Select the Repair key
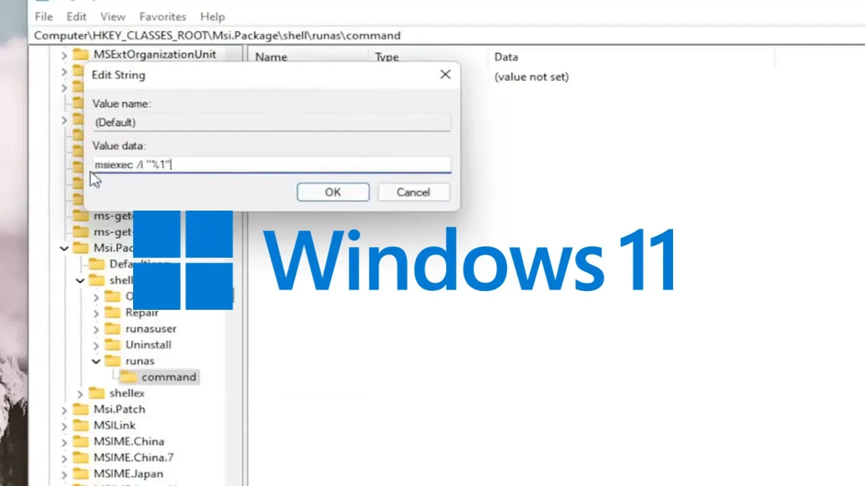The height and width of the screenshot is (486, 865). [x=142, y=313]
